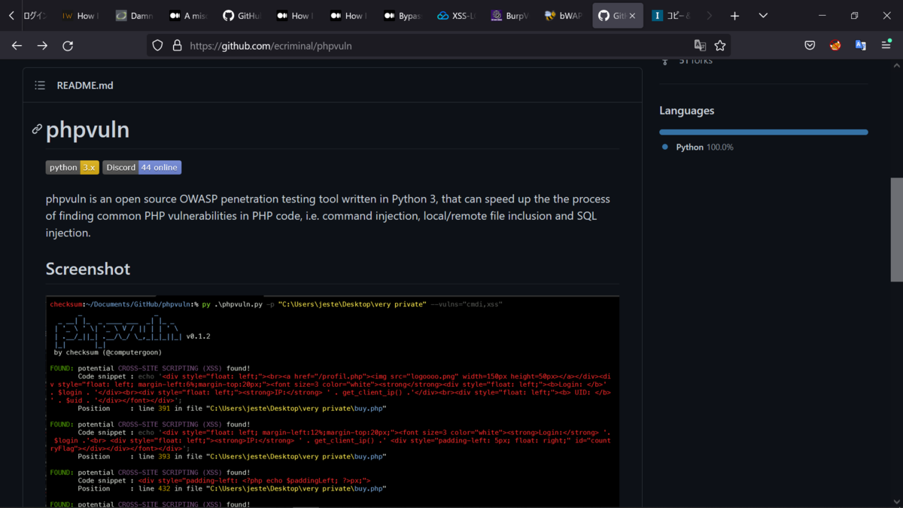Open a new browser tab
The width and height of the screenshot is (903, 508).
tap(734, 16)
